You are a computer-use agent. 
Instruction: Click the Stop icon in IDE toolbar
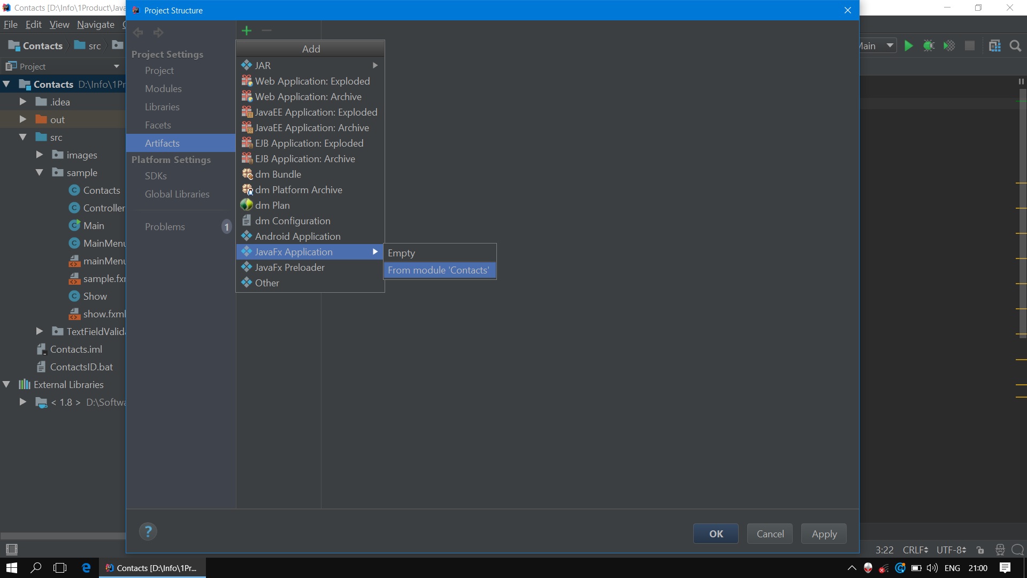tap(970, 46)
